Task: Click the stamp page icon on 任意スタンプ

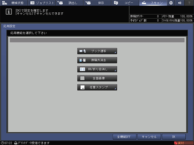Action: [x=83, y=87]
